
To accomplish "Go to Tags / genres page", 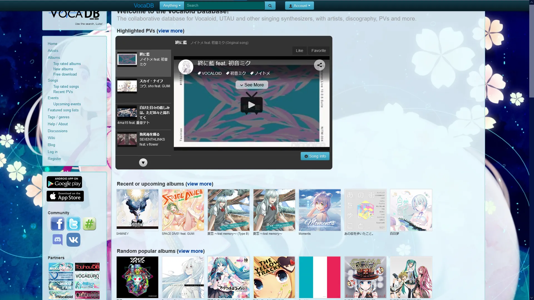I will (x=58, y=117).
